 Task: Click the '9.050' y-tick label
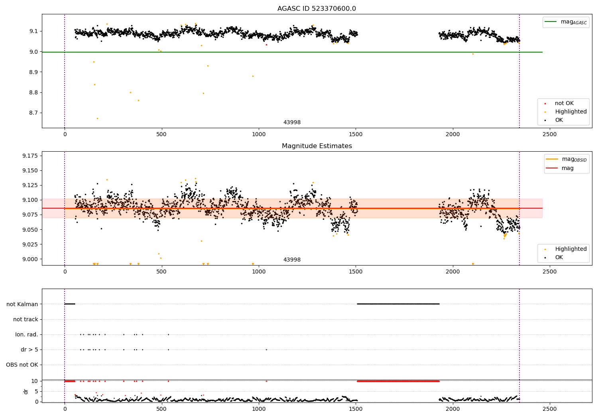(30, 230)
